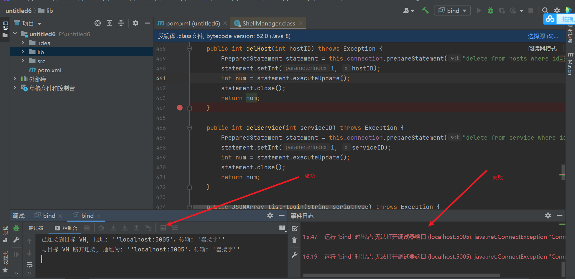Close the first bind debug tab
Viewport: 575px width, 279px height.
[x=60, y=216]
